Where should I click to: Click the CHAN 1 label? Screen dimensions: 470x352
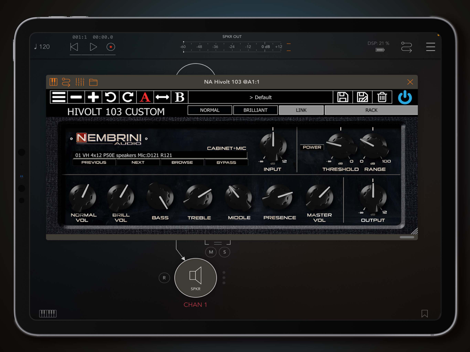[x=195, y=305]
